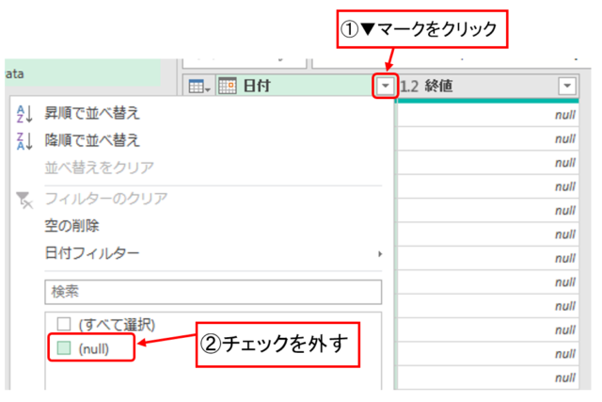Select 並べ替えをクリア menu entry

(99, 168)
